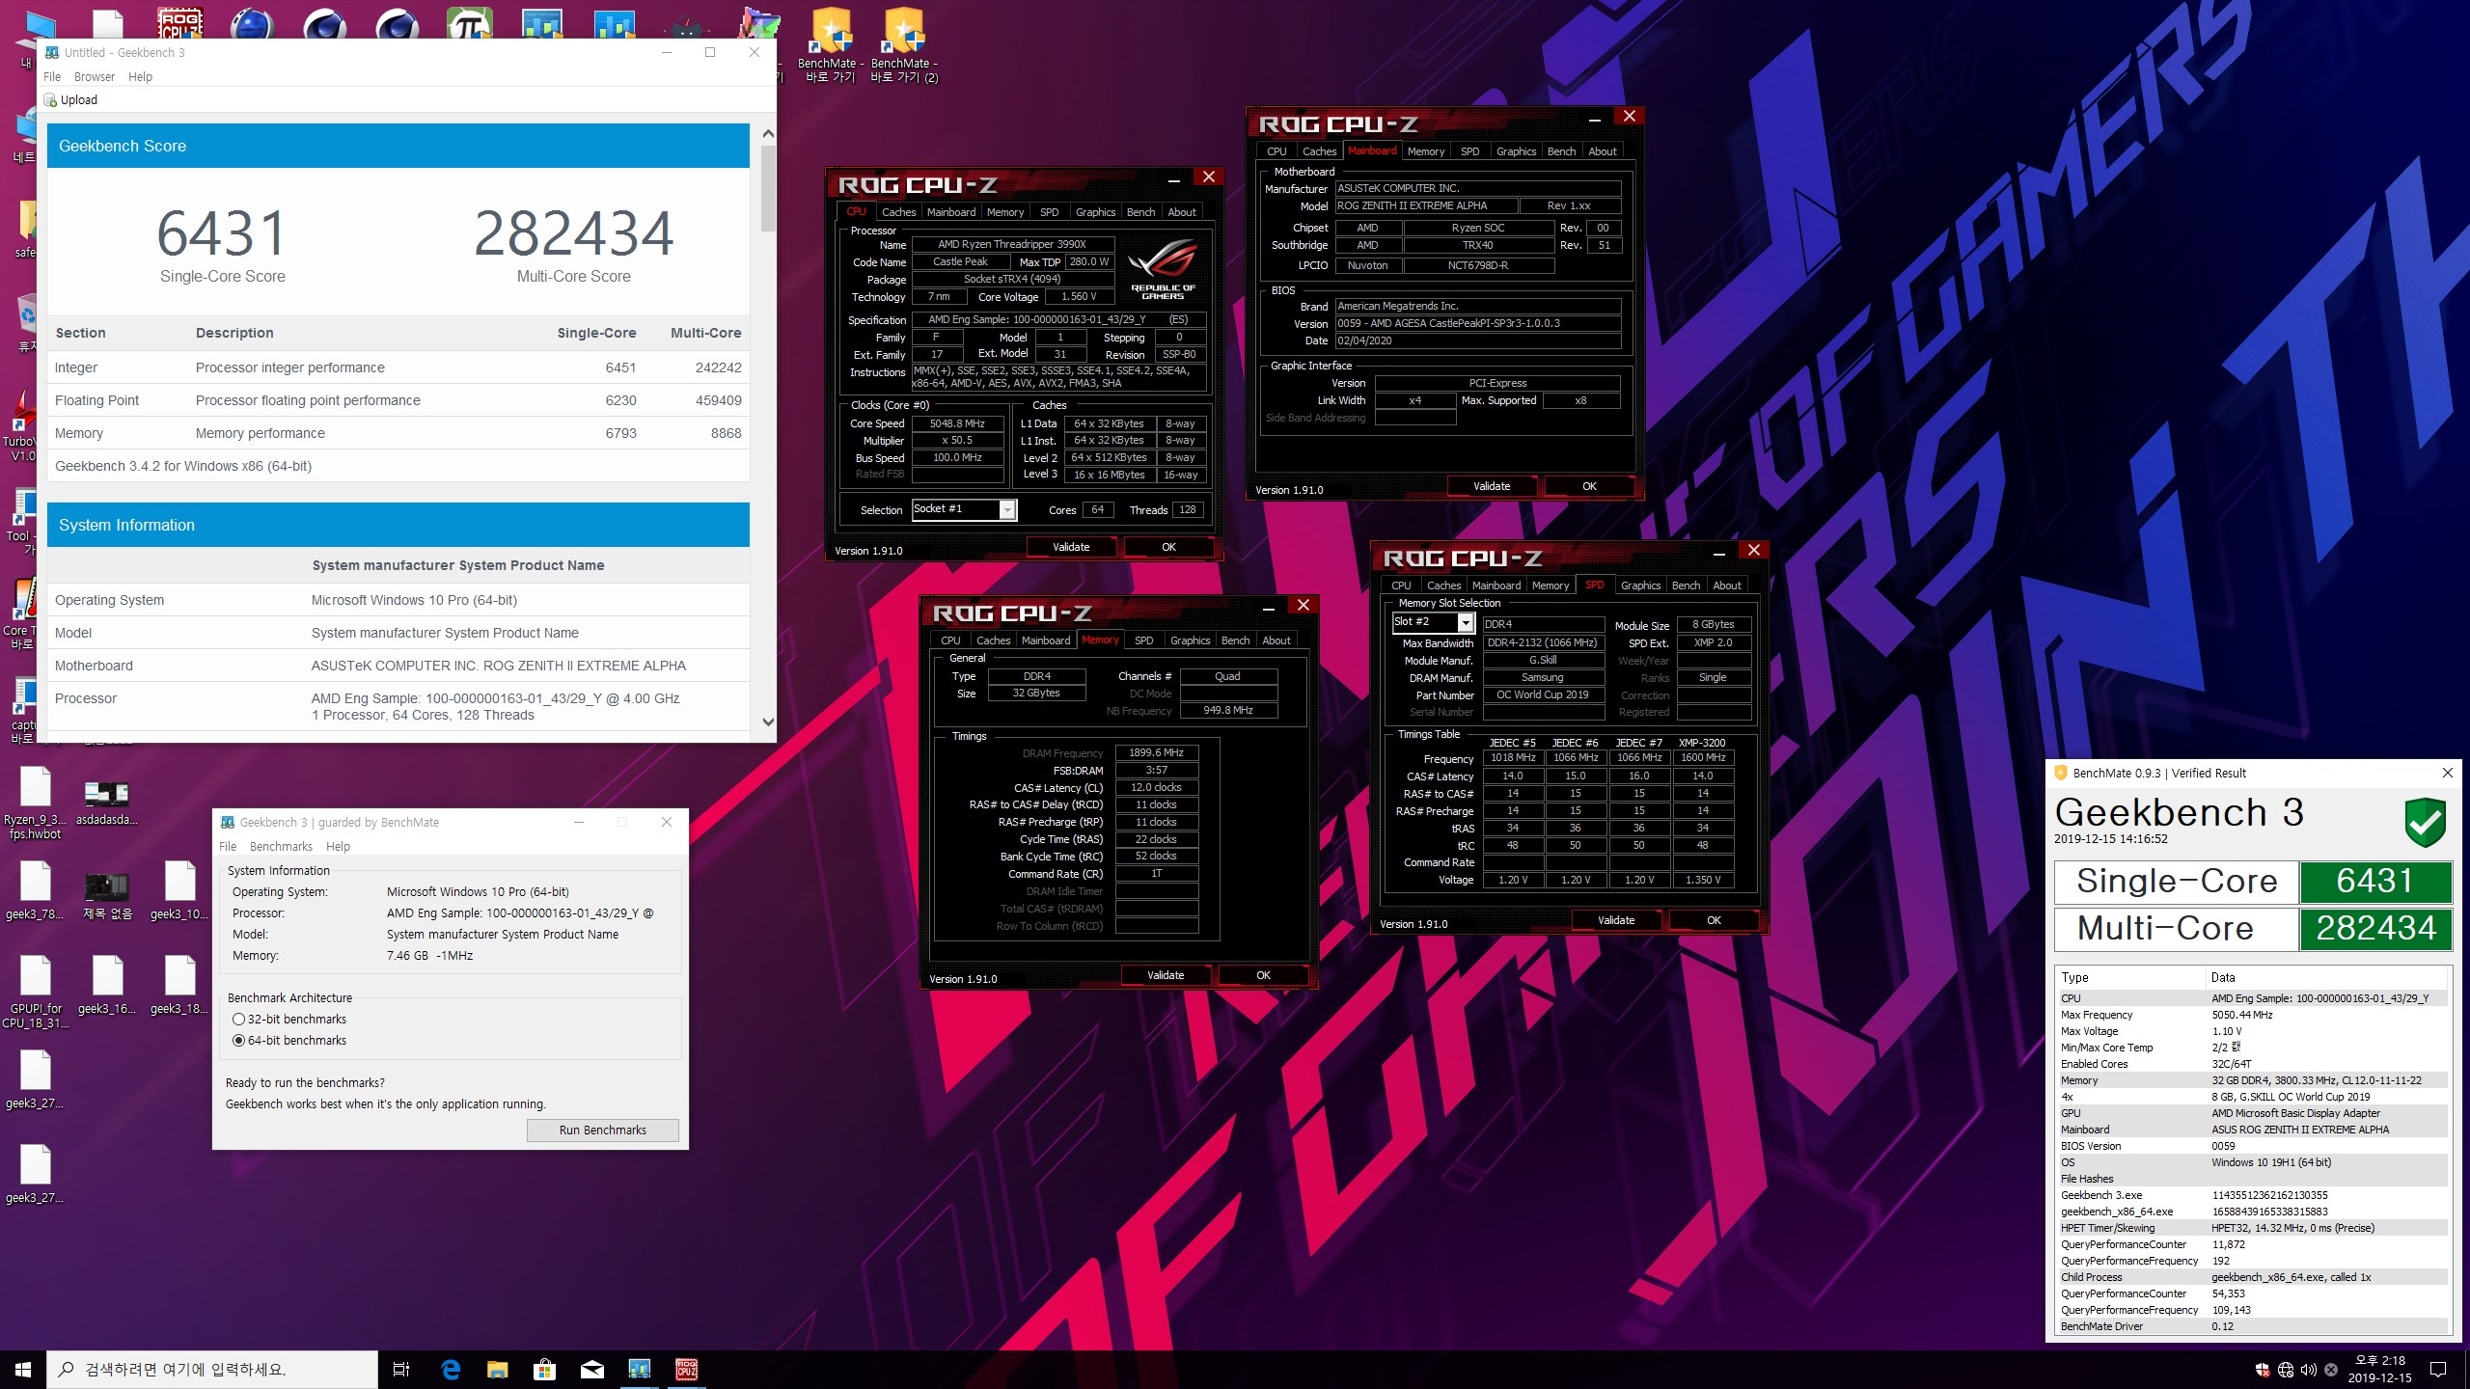Viewport: 2470px width, 1389px height.
Task: Open Task View in taskbar
Action: click(401, 1370)
